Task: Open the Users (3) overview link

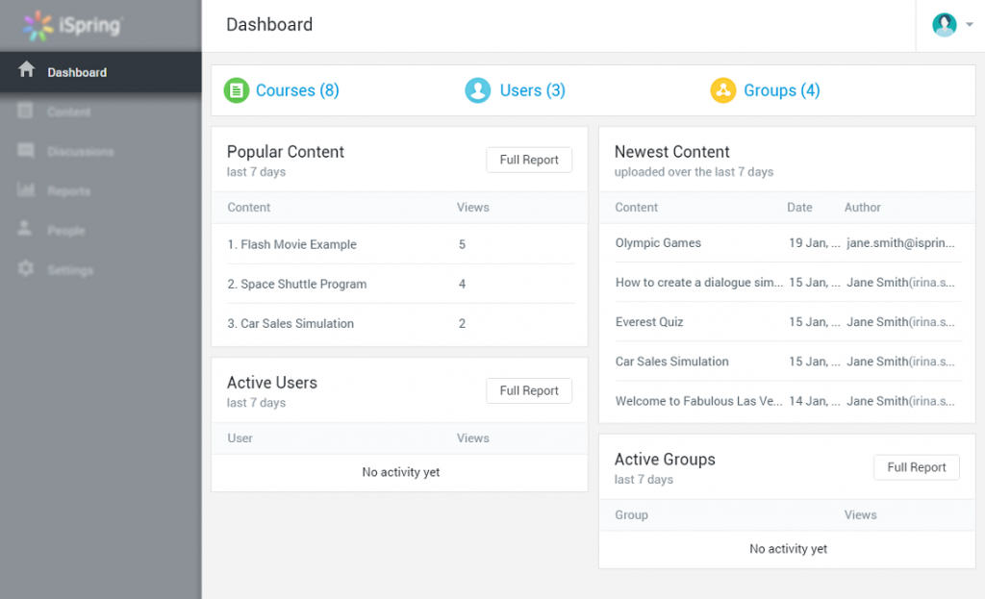Action: point(530,89)
